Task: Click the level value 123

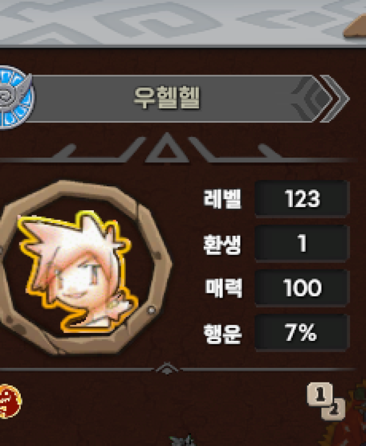Action: (x=302, y=199)
